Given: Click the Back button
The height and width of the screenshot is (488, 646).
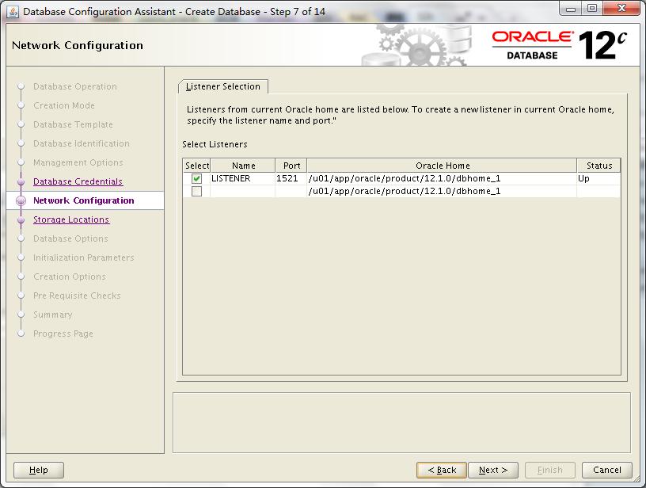Looking at the screenshot, I should click(442, 470).
